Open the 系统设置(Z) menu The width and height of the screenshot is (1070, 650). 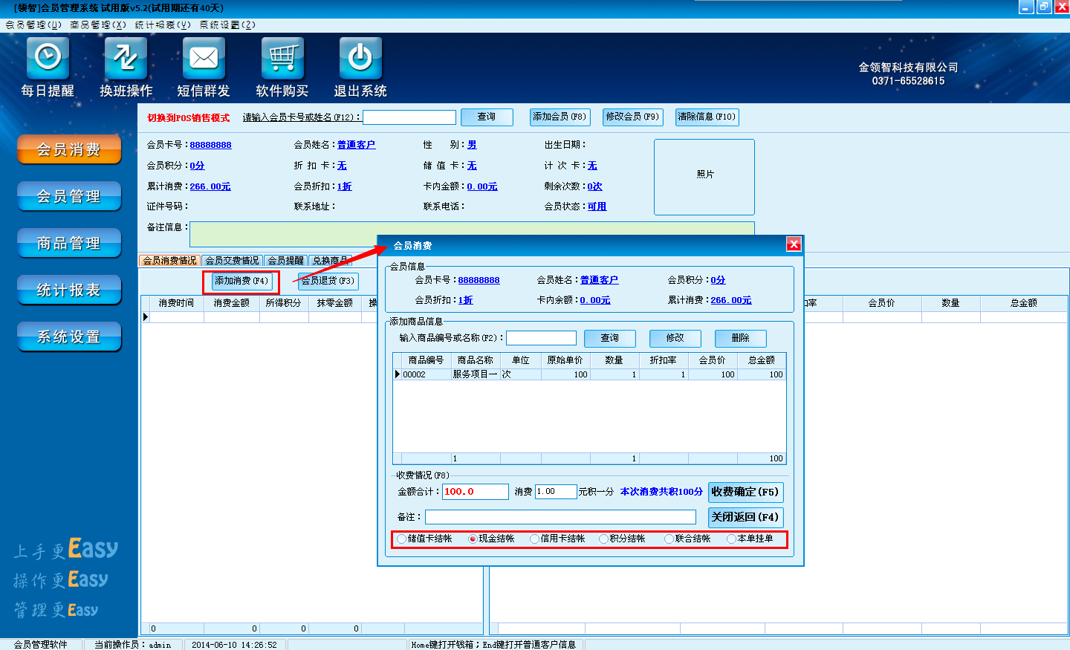click(x=227, y=25)
